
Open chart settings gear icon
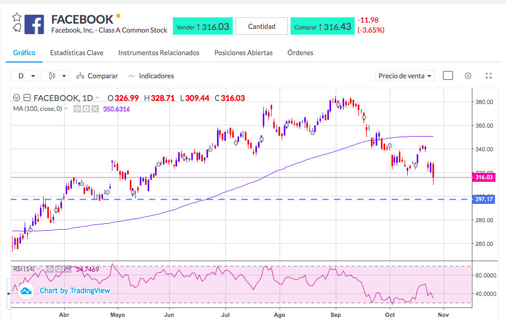(468, 76)
